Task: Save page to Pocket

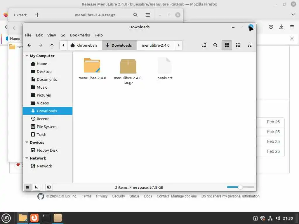Action: click(x=271, y=27)
